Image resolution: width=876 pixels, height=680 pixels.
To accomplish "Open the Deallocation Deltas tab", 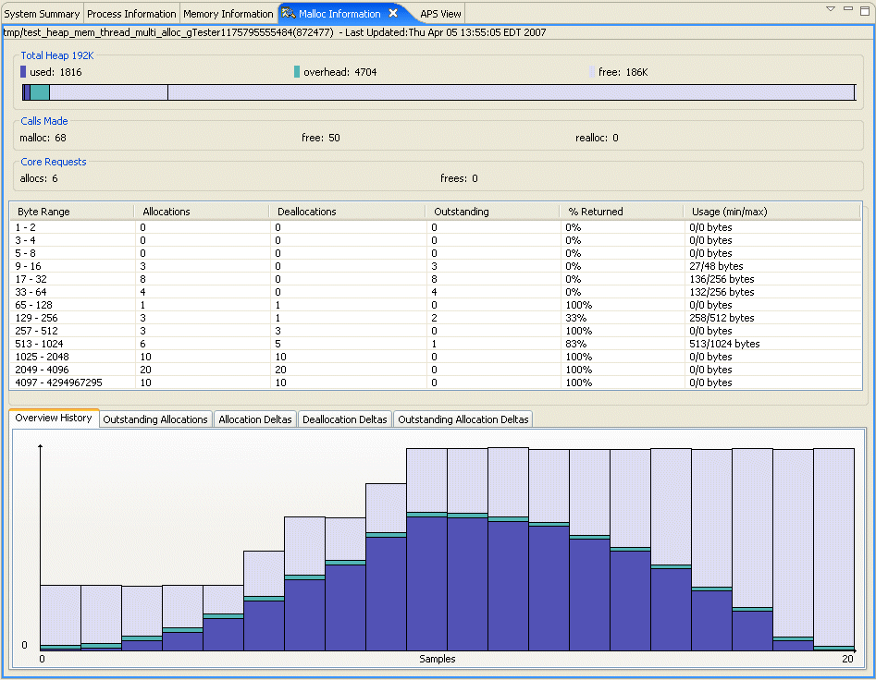I will tap(344, 419).
